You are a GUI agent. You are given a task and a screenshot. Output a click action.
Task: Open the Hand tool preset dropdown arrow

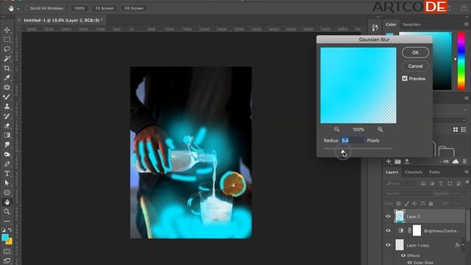(18, 9)
